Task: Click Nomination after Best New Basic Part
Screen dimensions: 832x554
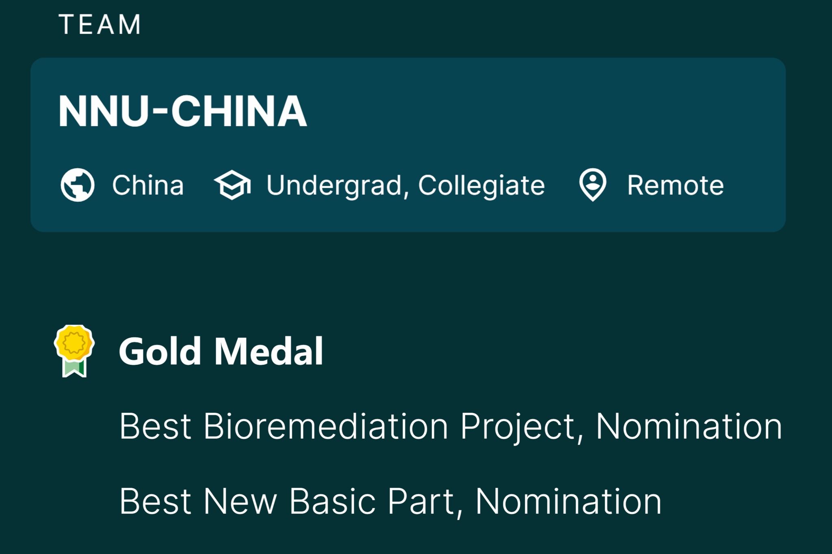Action: pyautogui.click(x=568, y=502)
